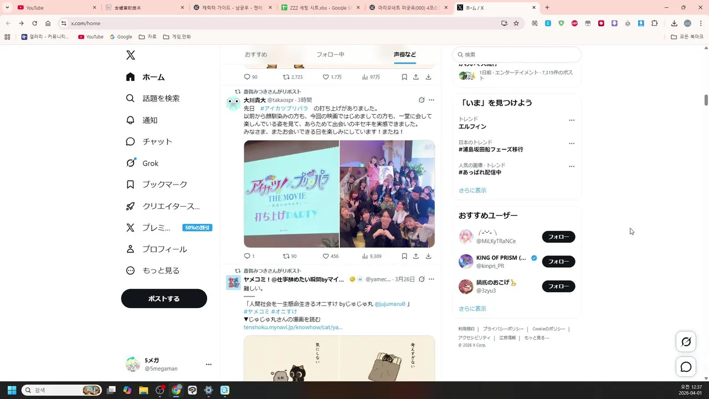This screenshot has height=399, width=709.
Task: Click Windows taskbar 검색 search box
Action: point(61,390)
